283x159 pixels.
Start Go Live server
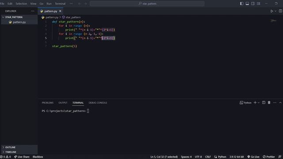tap(253, 157)
